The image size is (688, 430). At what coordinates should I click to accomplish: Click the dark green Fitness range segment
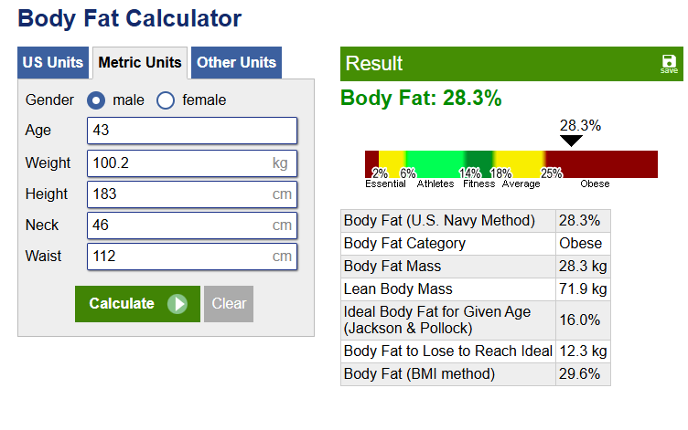(478, 163)
